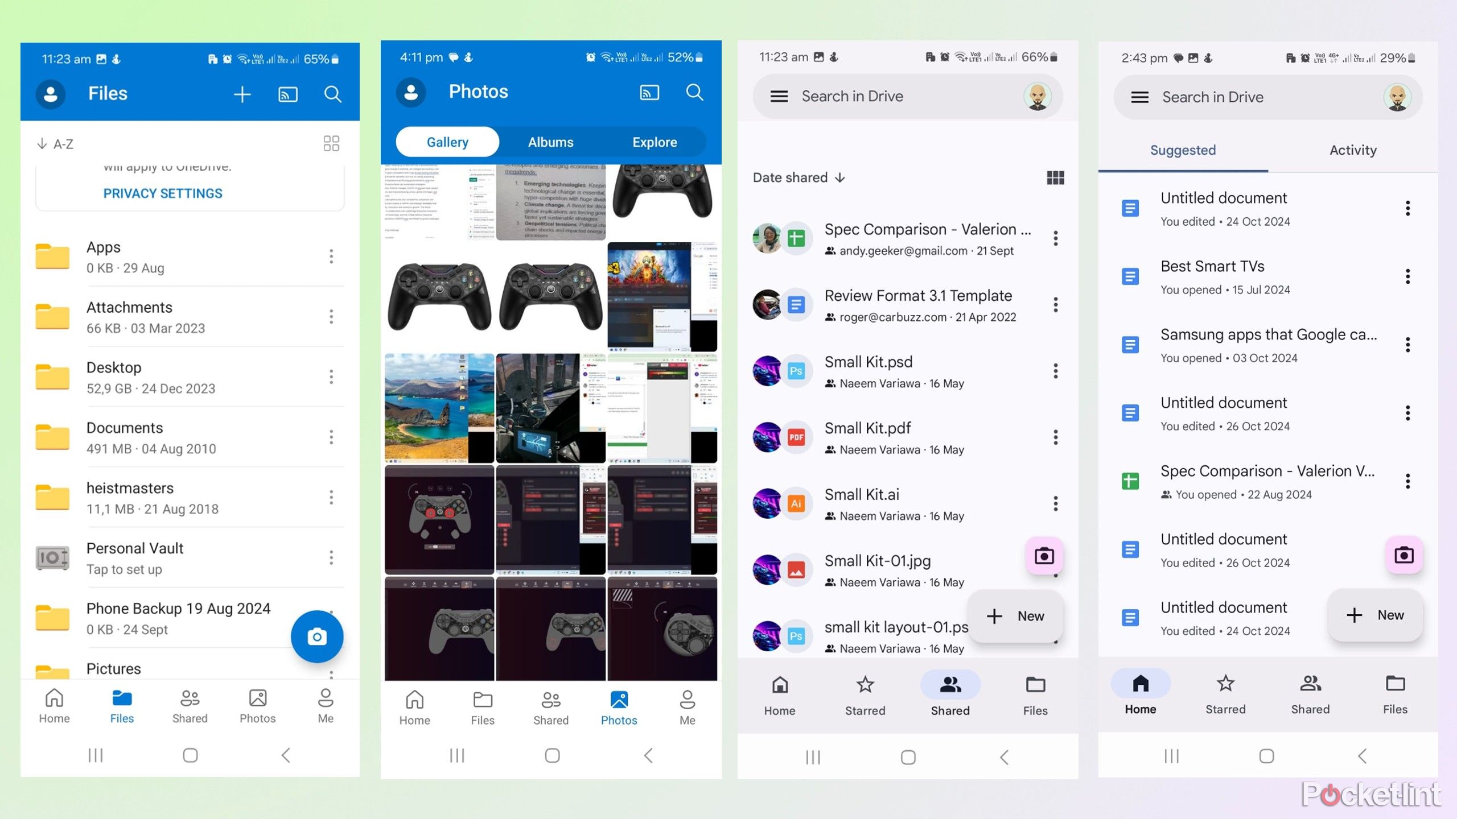
Task: Open three-dot menu for Desktop folder
Action: point(330,376)
